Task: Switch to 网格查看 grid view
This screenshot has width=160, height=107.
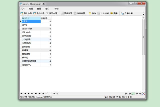Action: point(66,13)
